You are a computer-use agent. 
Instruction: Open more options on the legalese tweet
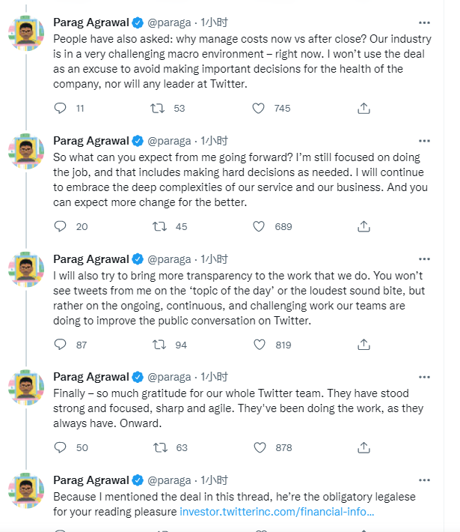coord(424,480)
